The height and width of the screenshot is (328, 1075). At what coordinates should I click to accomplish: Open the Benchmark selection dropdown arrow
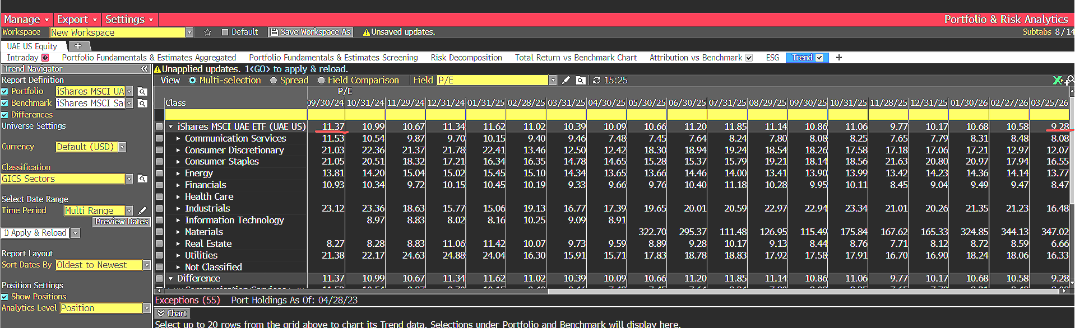tap(129, 104)
